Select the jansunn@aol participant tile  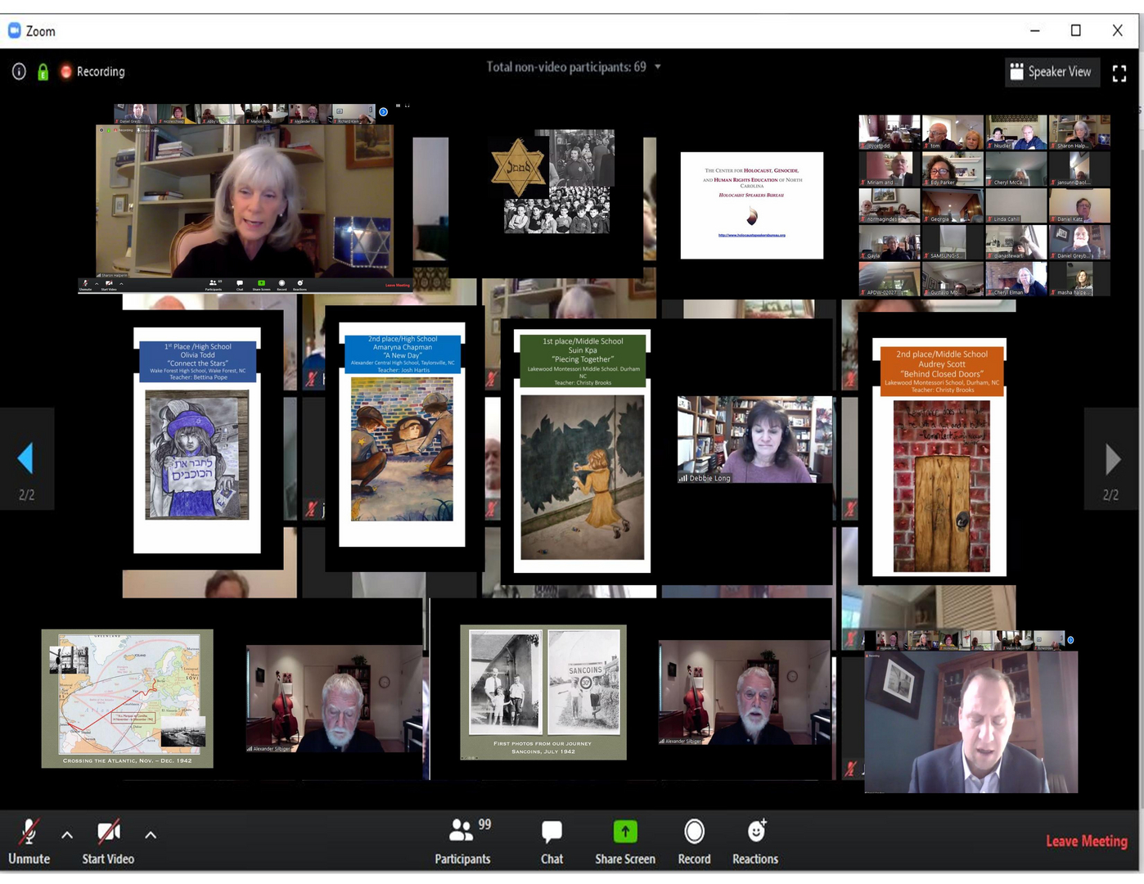[x=1079, y=169]
